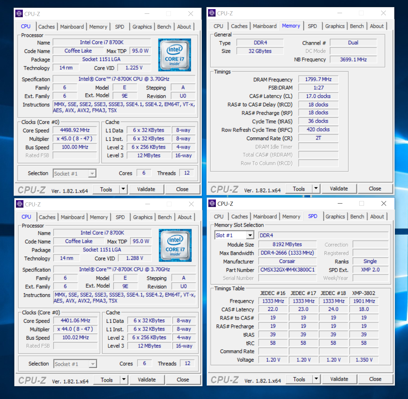This screenshot has width=408, height=399.
Task: Click the Module Size value 8192 MBytes
Action: pyautogui.click(x=287, y=244)
